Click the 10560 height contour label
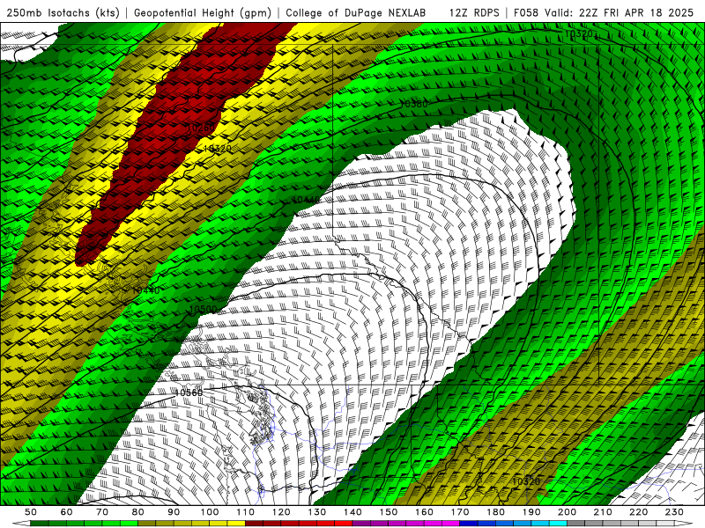This screenshot has height=528, width=705. (189, 392)
